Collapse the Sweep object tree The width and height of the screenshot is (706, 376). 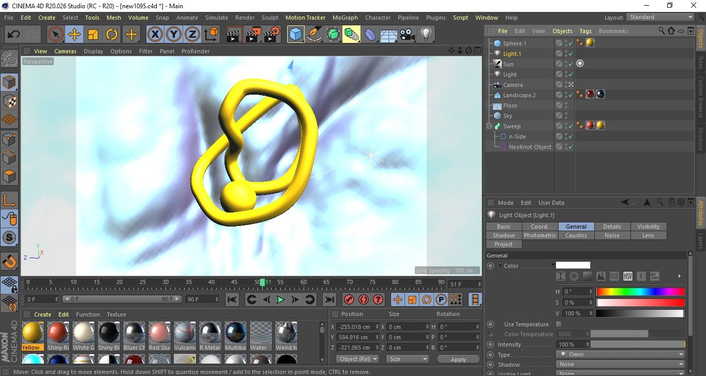[x=489, y=126]
